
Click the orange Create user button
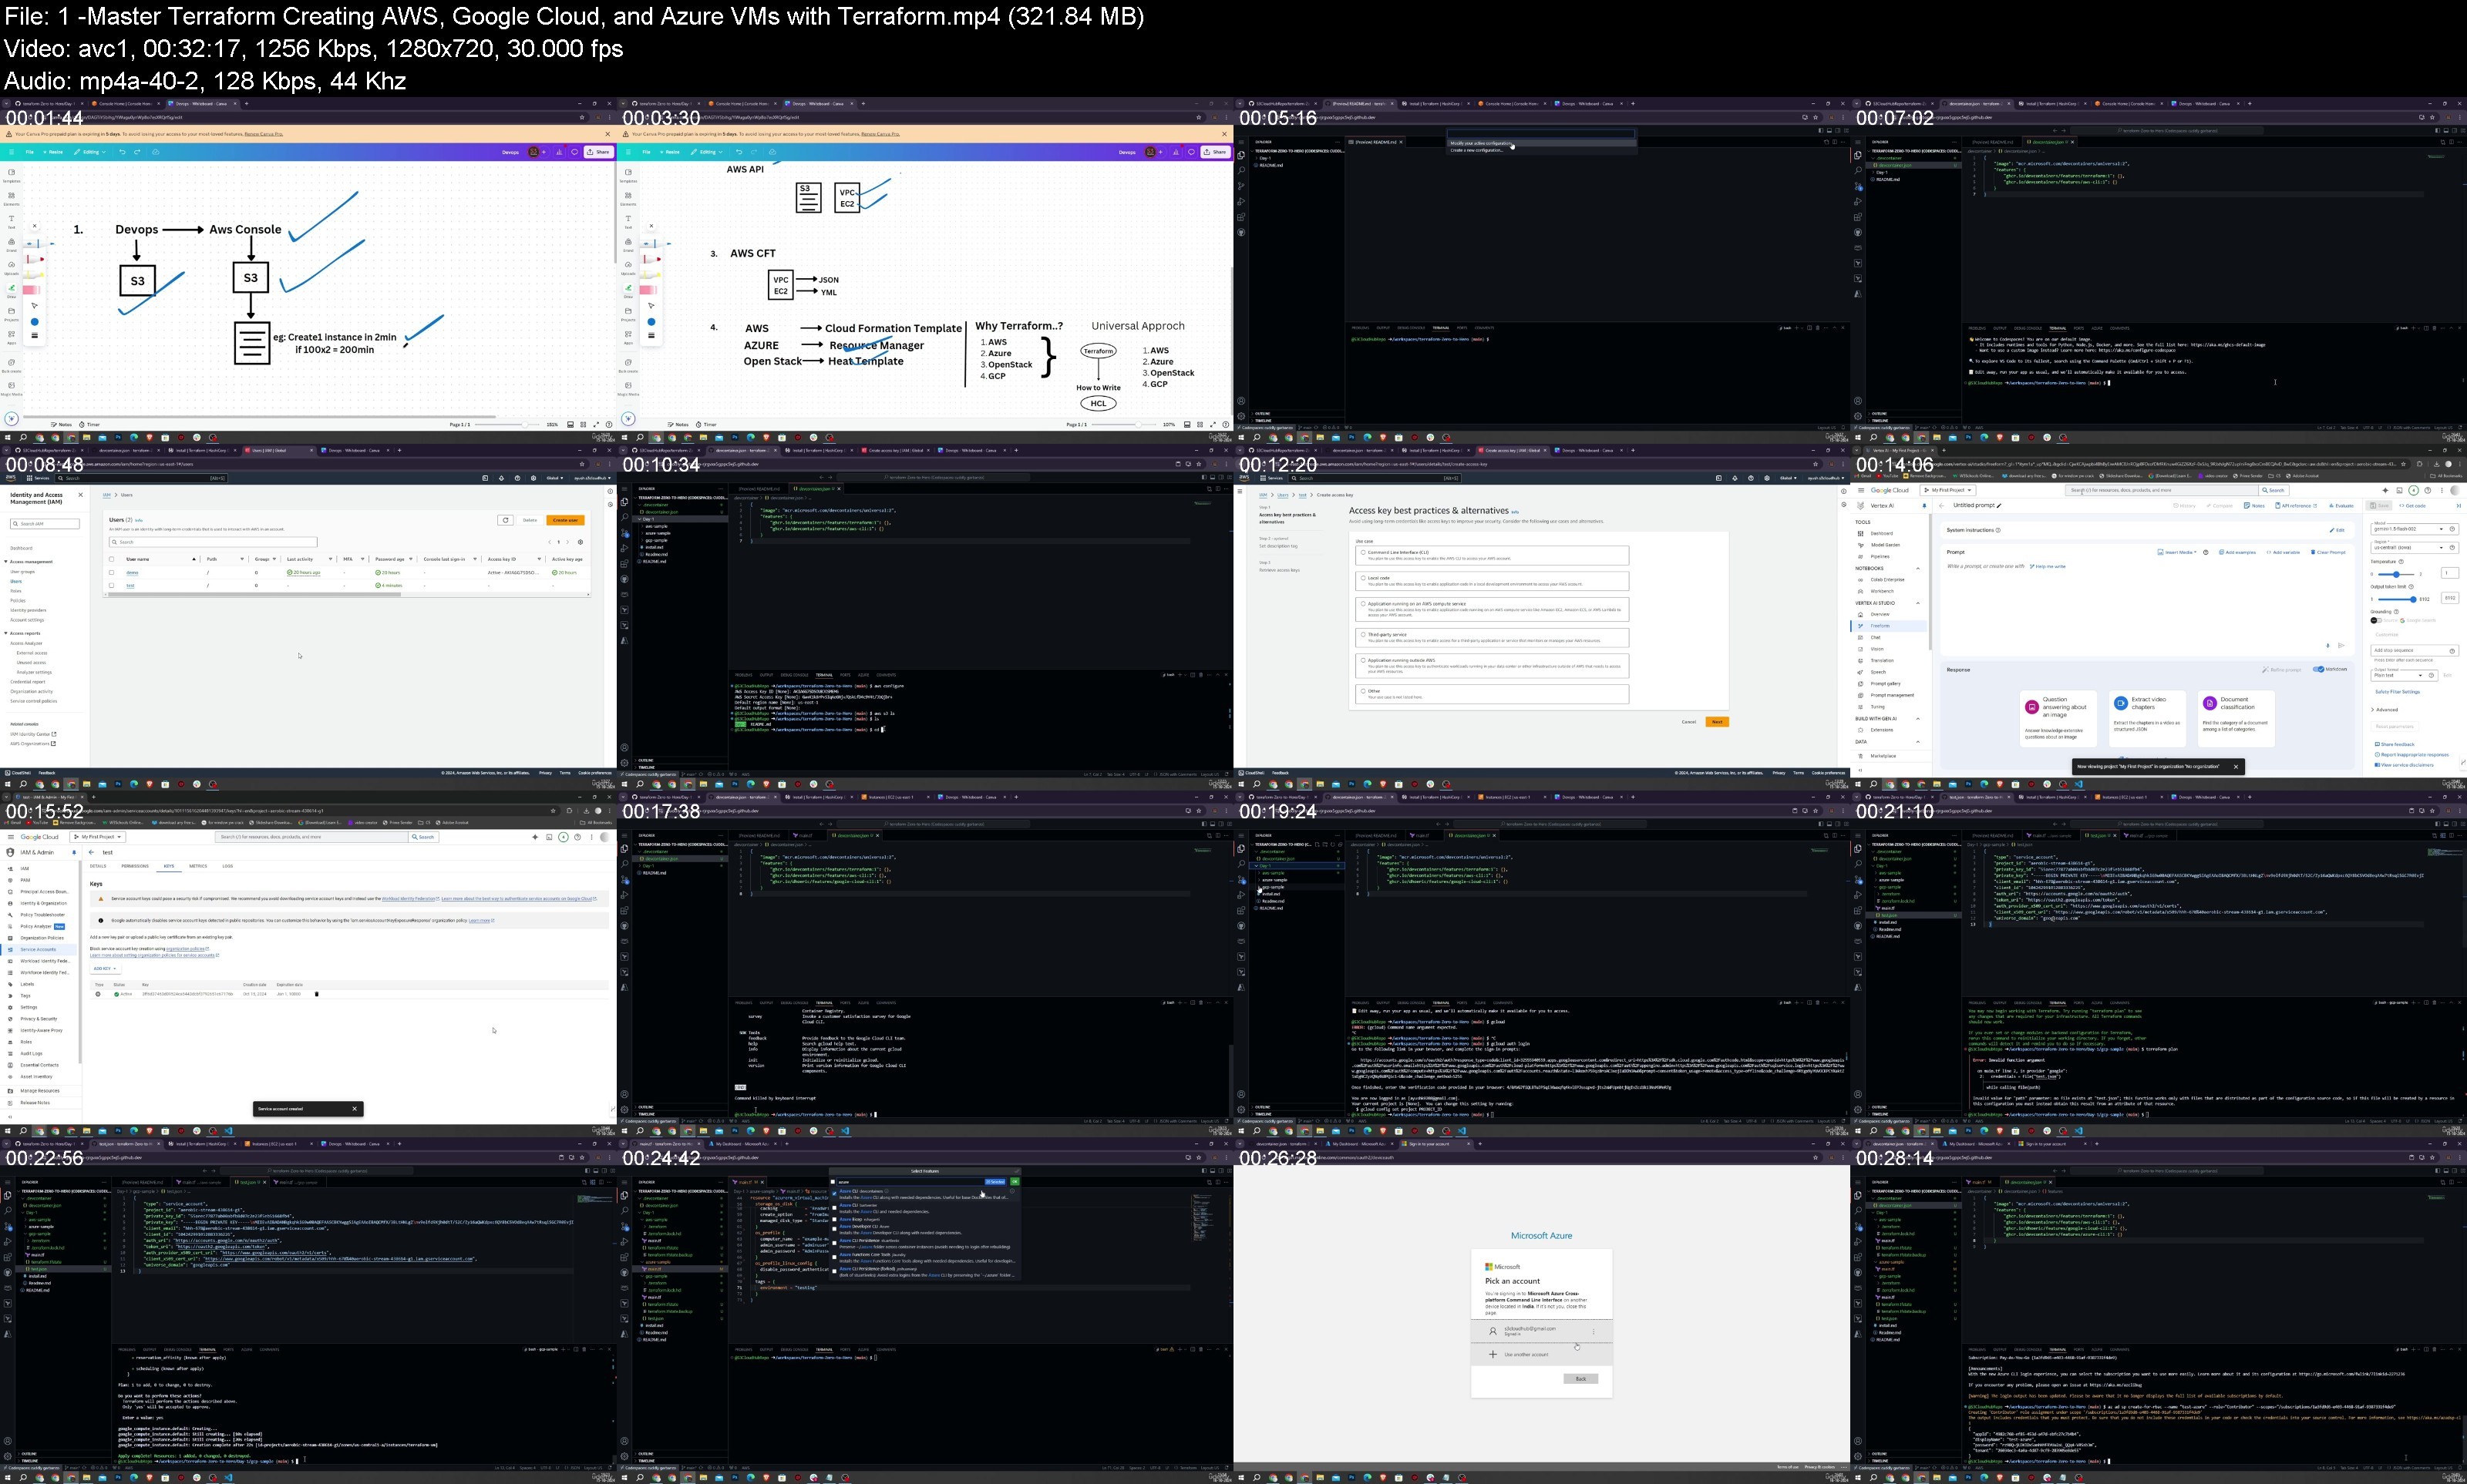(565, 520)
